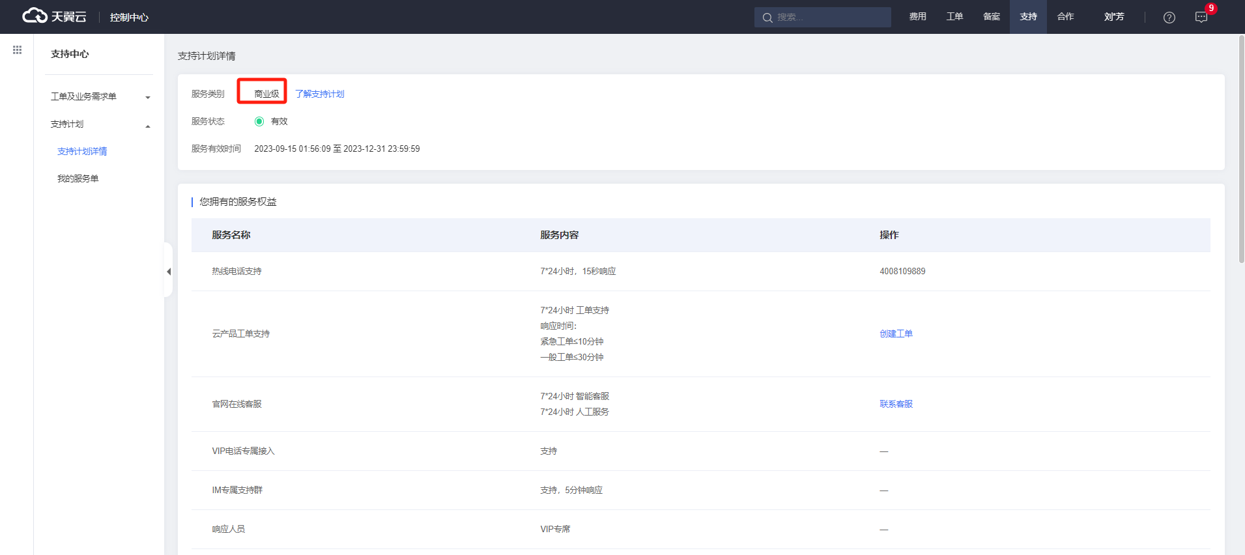The height and width of the screenshot is (555, 1245).
Task: Click the 创建工单 link
Action: coord(896,334)
